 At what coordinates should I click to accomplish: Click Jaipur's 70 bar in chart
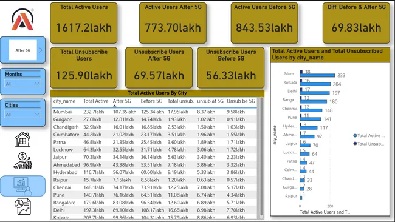pyautogui.click(x=305, y=145)
